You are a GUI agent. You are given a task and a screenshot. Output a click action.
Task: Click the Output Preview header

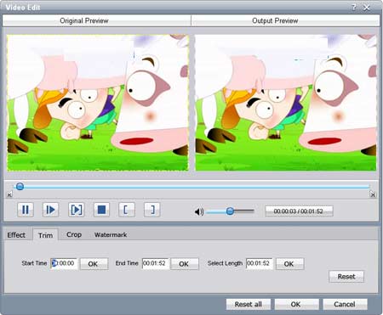pyautogui.click(x=285, y=20)
